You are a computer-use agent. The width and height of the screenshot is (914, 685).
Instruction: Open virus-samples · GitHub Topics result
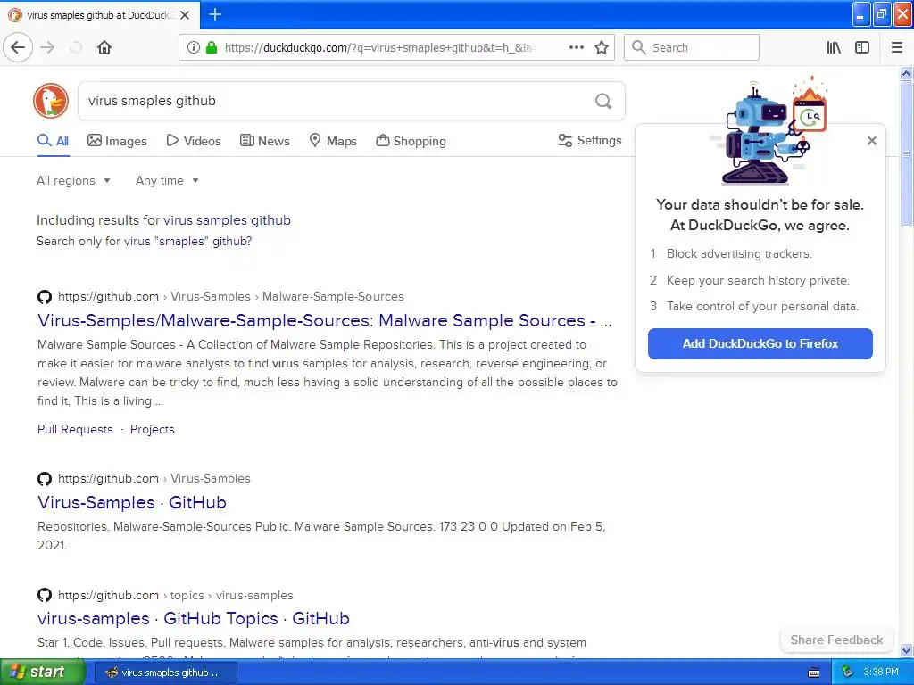click(194, 618)
